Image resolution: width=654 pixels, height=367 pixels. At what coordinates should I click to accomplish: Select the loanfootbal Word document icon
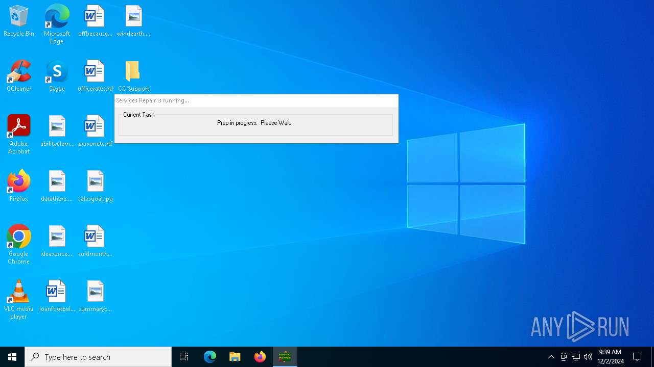(57, 296)
